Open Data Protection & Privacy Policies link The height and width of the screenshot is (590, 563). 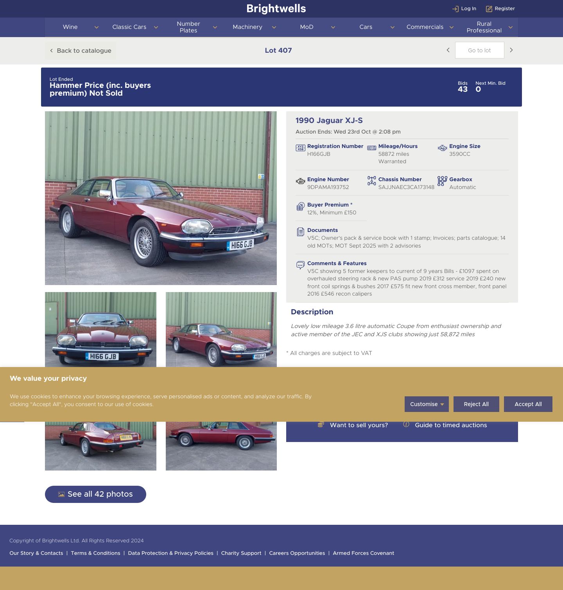pyautogui.click(x=171, y=553)
